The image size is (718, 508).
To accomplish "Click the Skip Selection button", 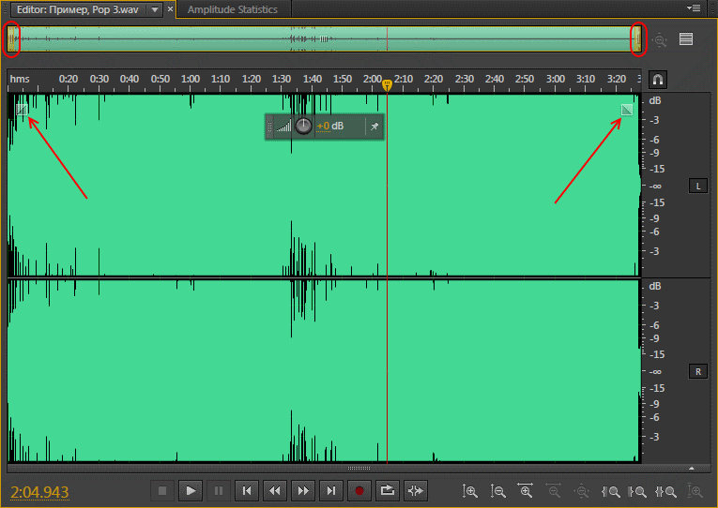I will (416, 490).
